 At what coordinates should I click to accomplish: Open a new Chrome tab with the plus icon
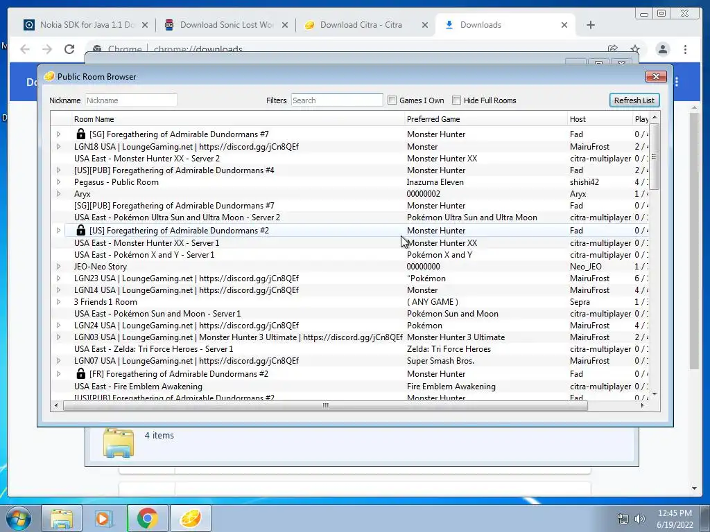coord(591,25)
